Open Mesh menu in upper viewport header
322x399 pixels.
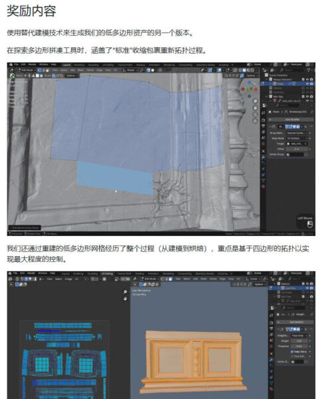pos(80,70)
